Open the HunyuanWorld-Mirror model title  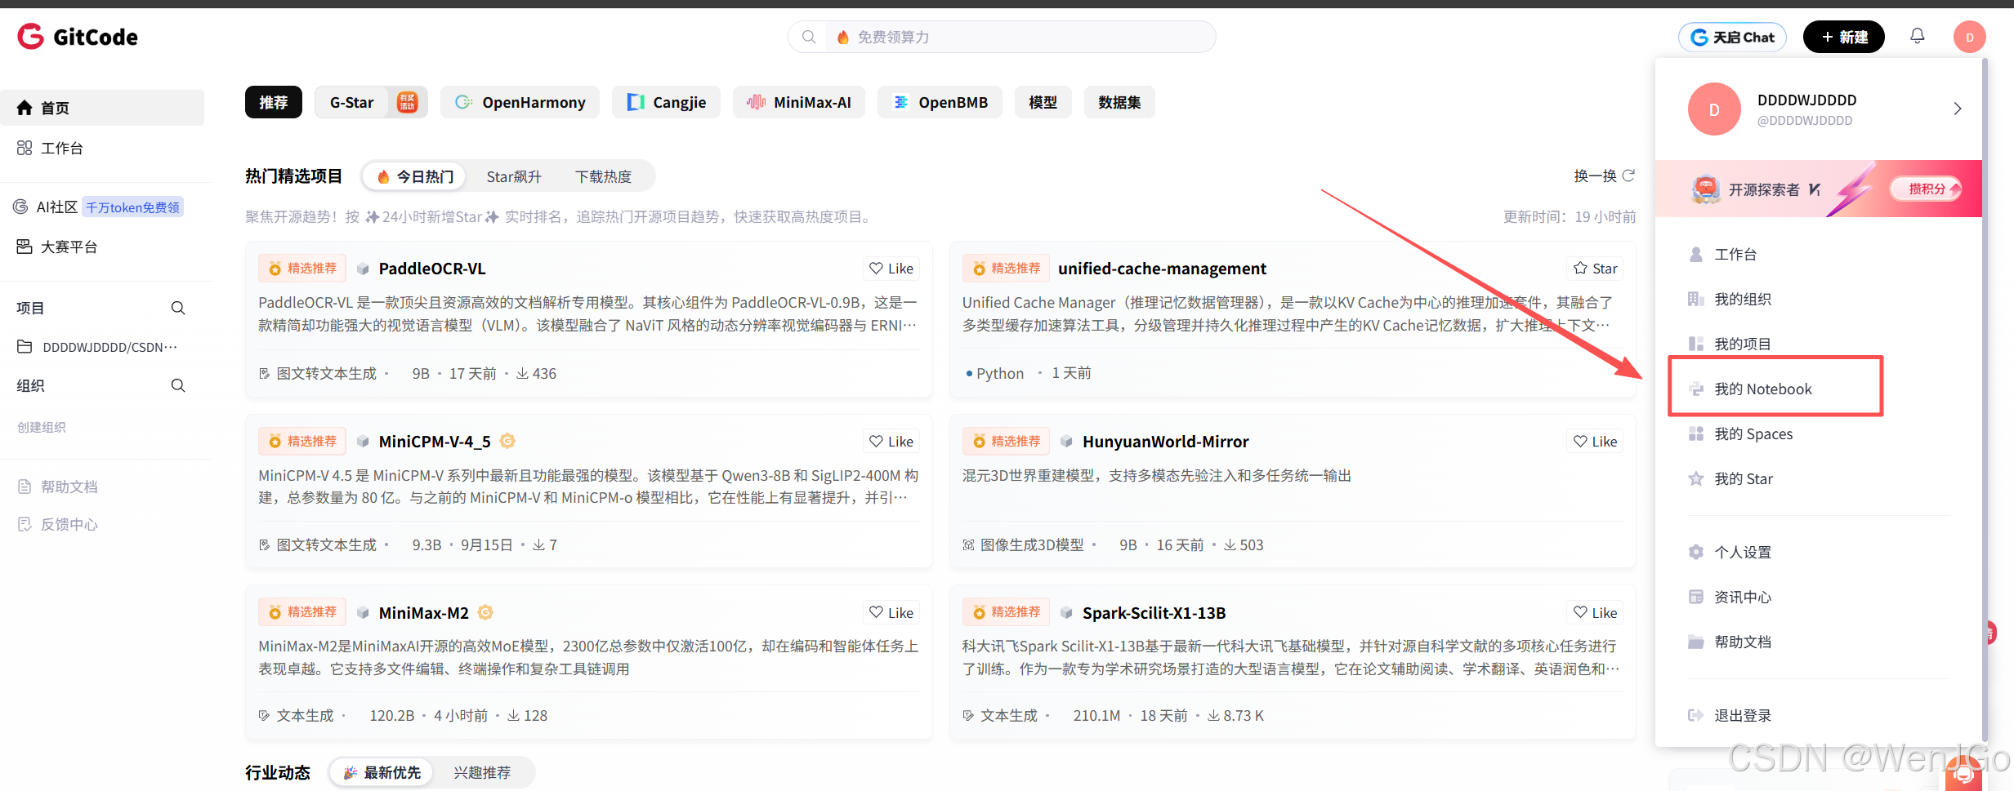click(x=1165, y=442)
